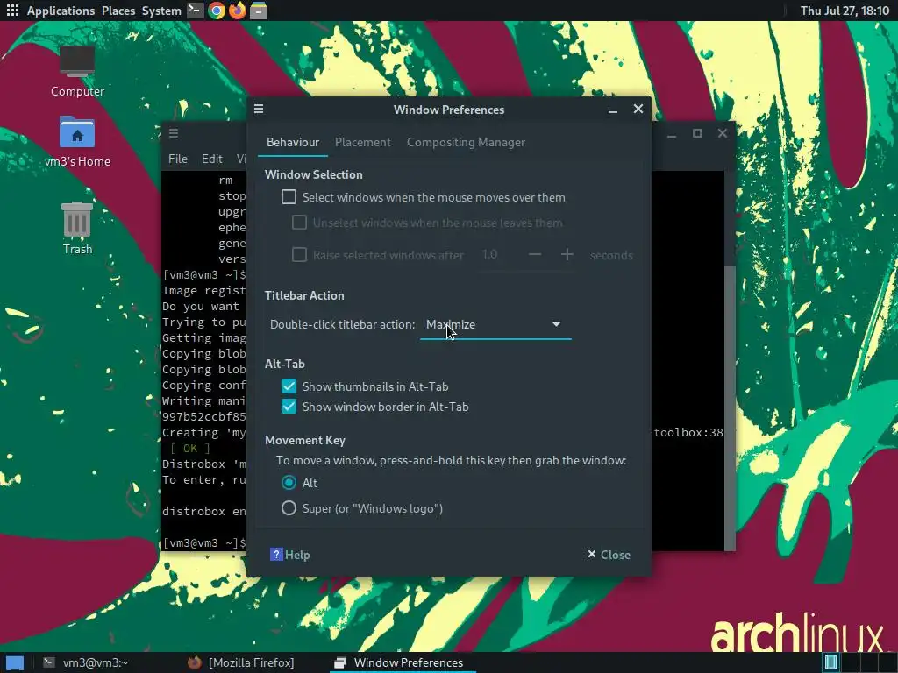Click the Help question mark icon
The image size is (898, 673).
click(276, 554)
